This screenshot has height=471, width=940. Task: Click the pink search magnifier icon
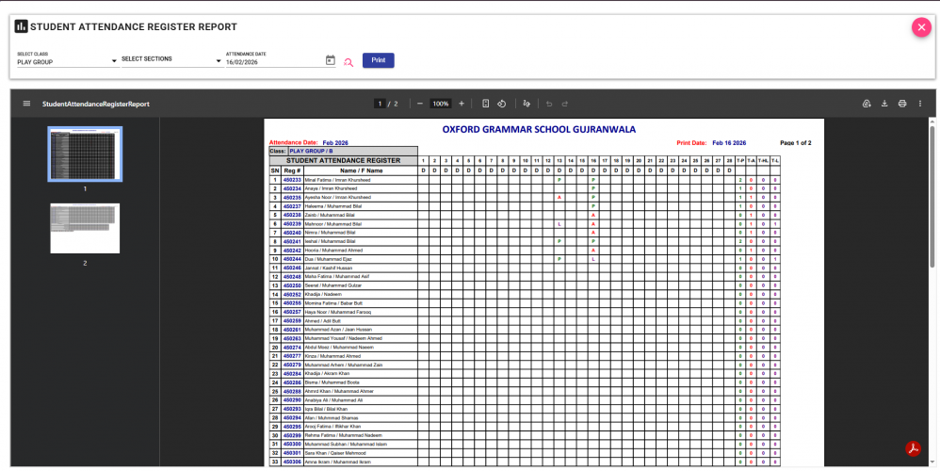tap(348, 62)
